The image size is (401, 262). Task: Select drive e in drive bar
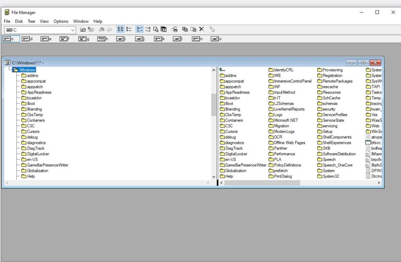46,39
